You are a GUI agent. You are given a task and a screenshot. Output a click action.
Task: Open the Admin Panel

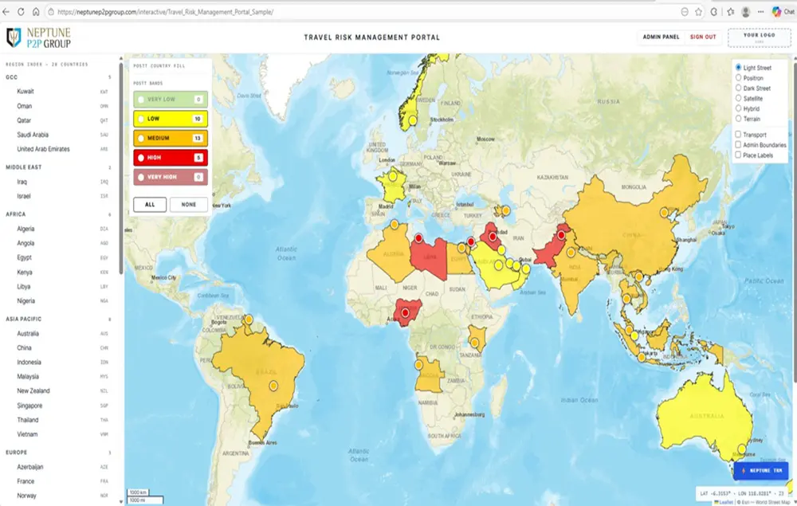(x=661, y=37)
